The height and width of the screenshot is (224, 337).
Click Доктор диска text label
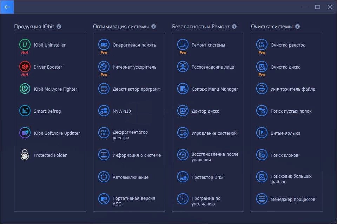coord(205,111)
